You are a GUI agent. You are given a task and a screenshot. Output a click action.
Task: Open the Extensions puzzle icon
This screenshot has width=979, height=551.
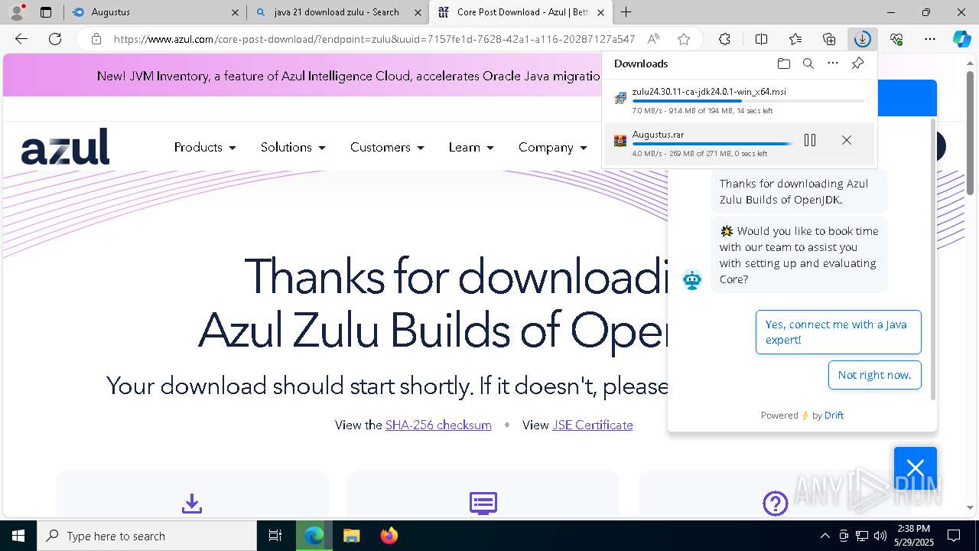pos(724,39)
